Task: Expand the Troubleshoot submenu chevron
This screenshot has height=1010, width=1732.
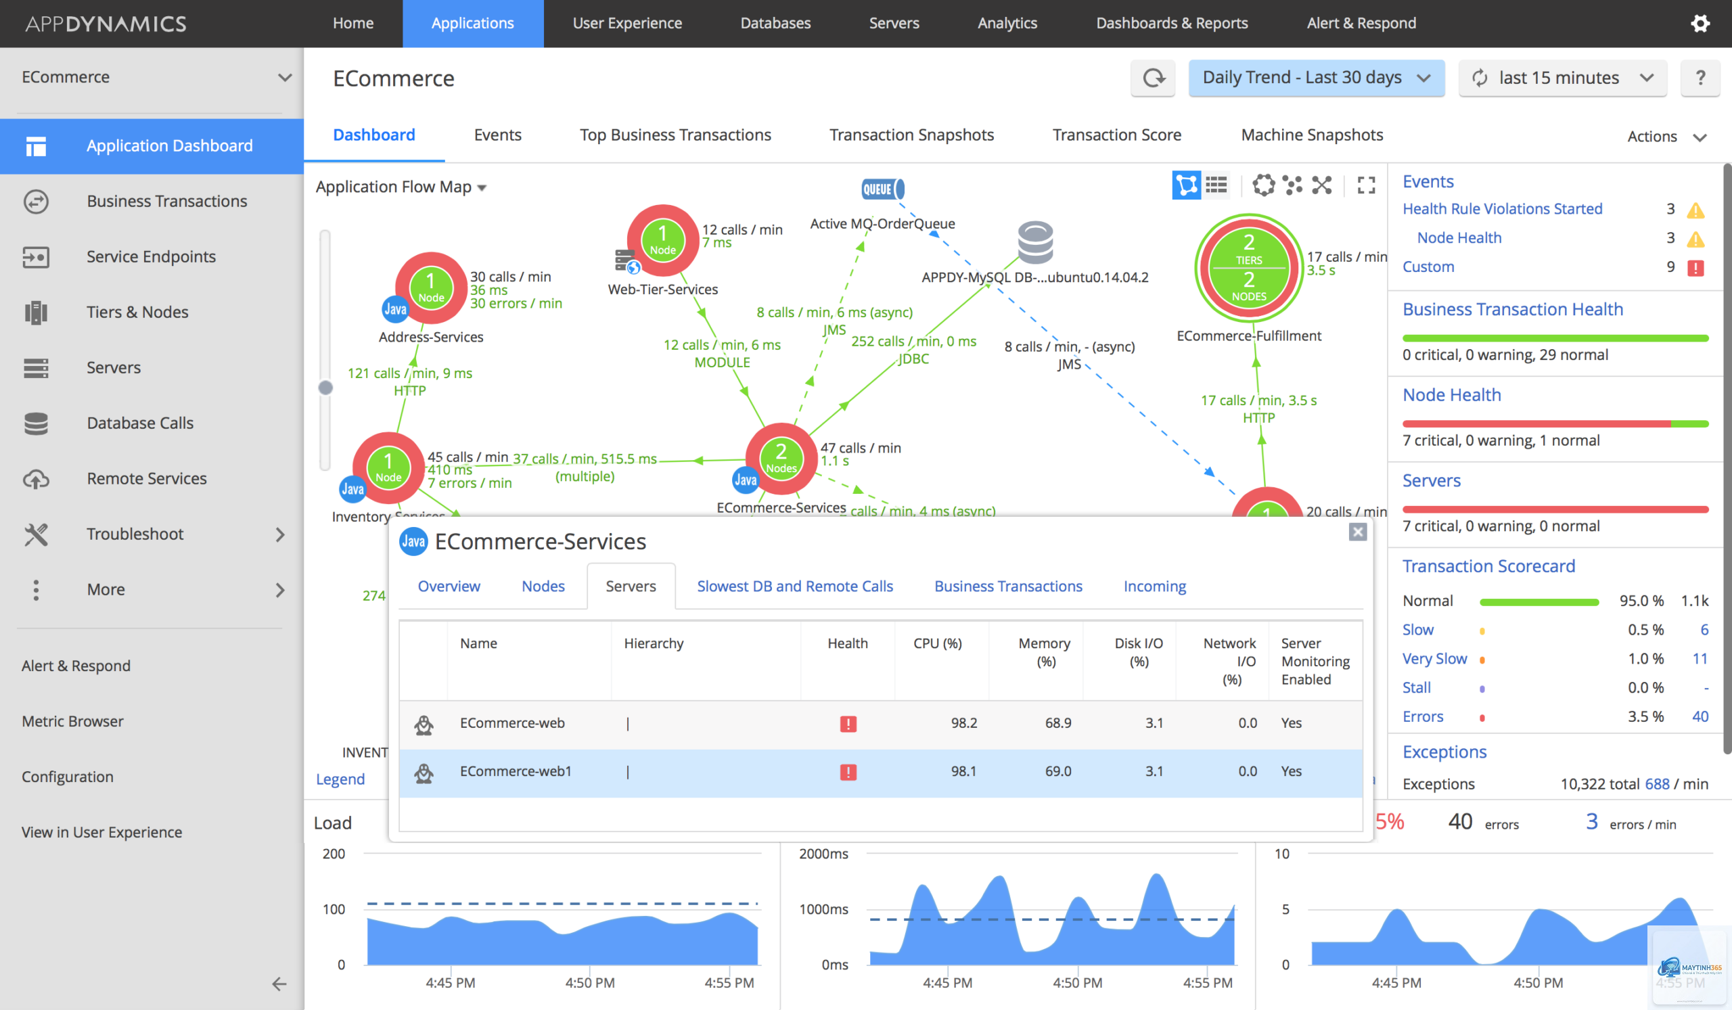Action: coord(279,534)
